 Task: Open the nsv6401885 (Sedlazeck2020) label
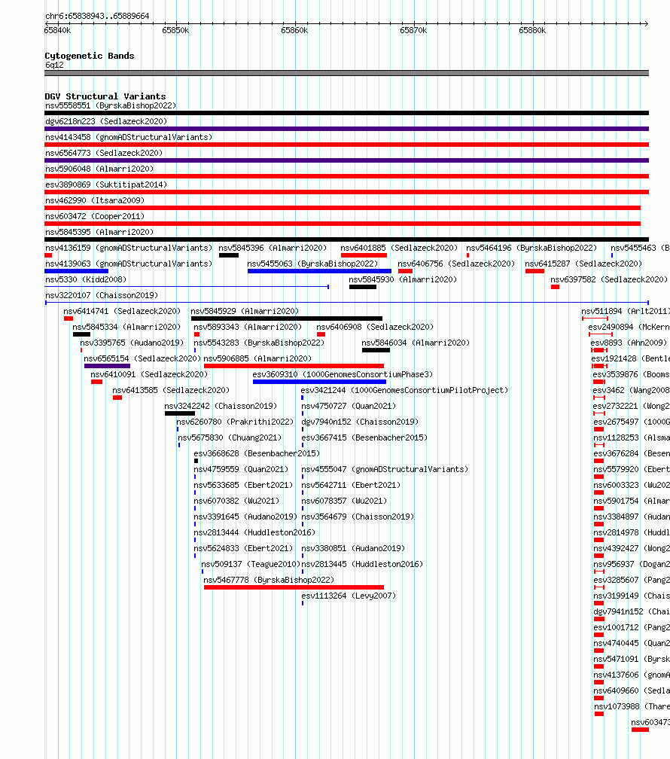pyautogui.click(x=399, y=248)
